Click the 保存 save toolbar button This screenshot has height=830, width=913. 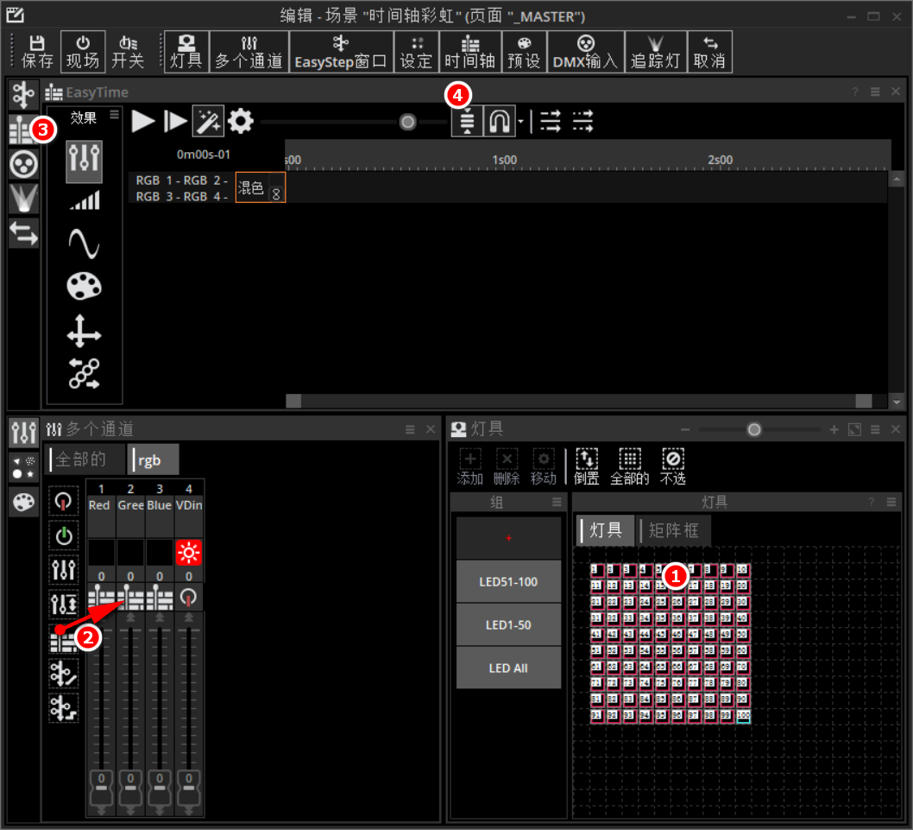point(37,52)
